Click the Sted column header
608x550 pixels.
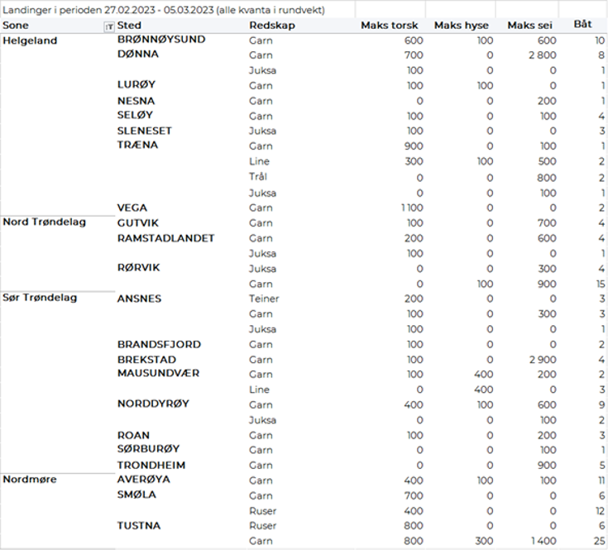[129, 26]
